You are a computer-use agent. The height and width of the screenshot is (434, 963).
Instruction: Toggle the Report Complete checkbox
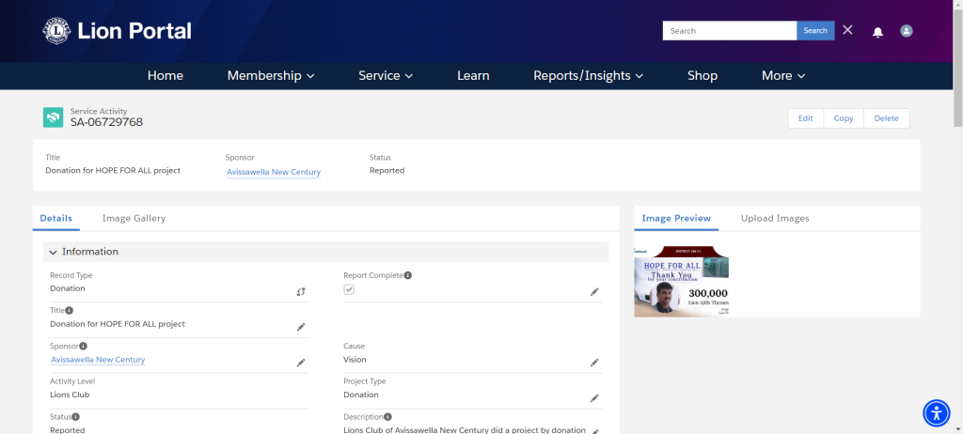click(349, 289)
